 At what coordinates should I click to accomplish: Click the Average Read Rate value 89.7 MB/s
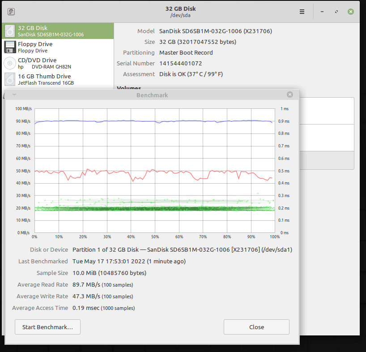click(103, 285)
